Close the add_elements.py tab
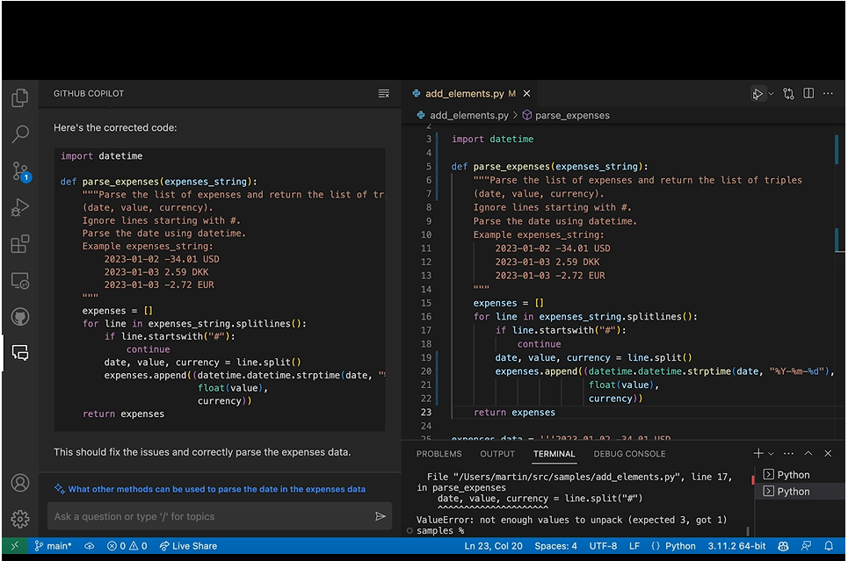Viewport: 848px width, 561px height. click(526, 93)
